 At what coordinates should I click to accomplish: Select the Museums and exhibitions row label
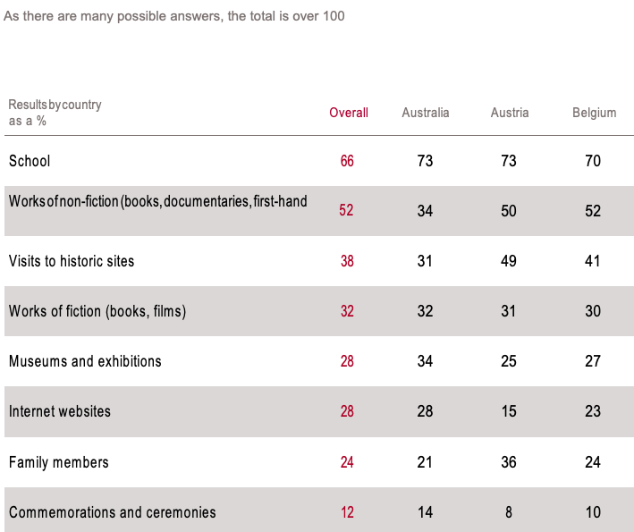(85, 361)
